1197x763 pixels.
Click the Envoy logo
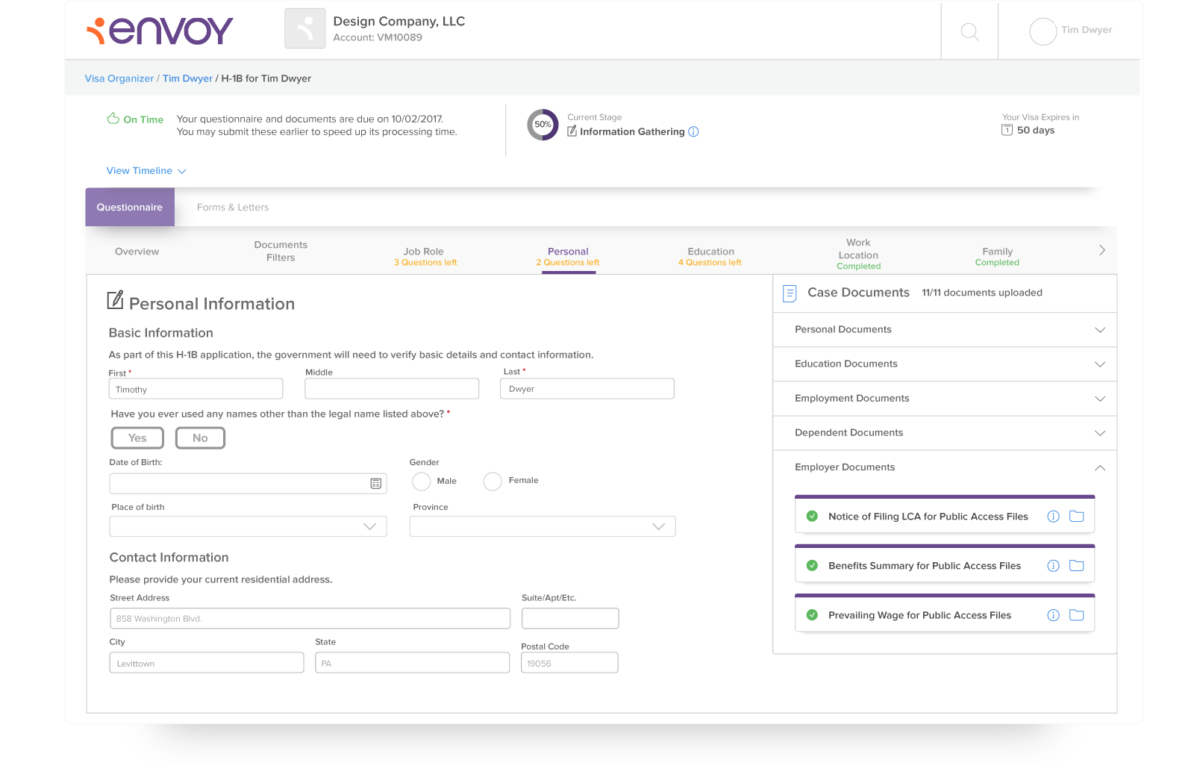coord(160,31)
